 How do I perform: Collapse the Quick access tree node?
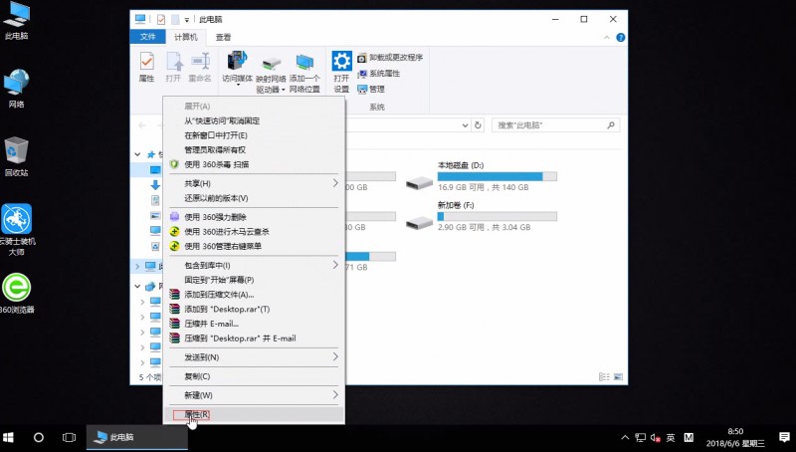(x=137, y=154)
